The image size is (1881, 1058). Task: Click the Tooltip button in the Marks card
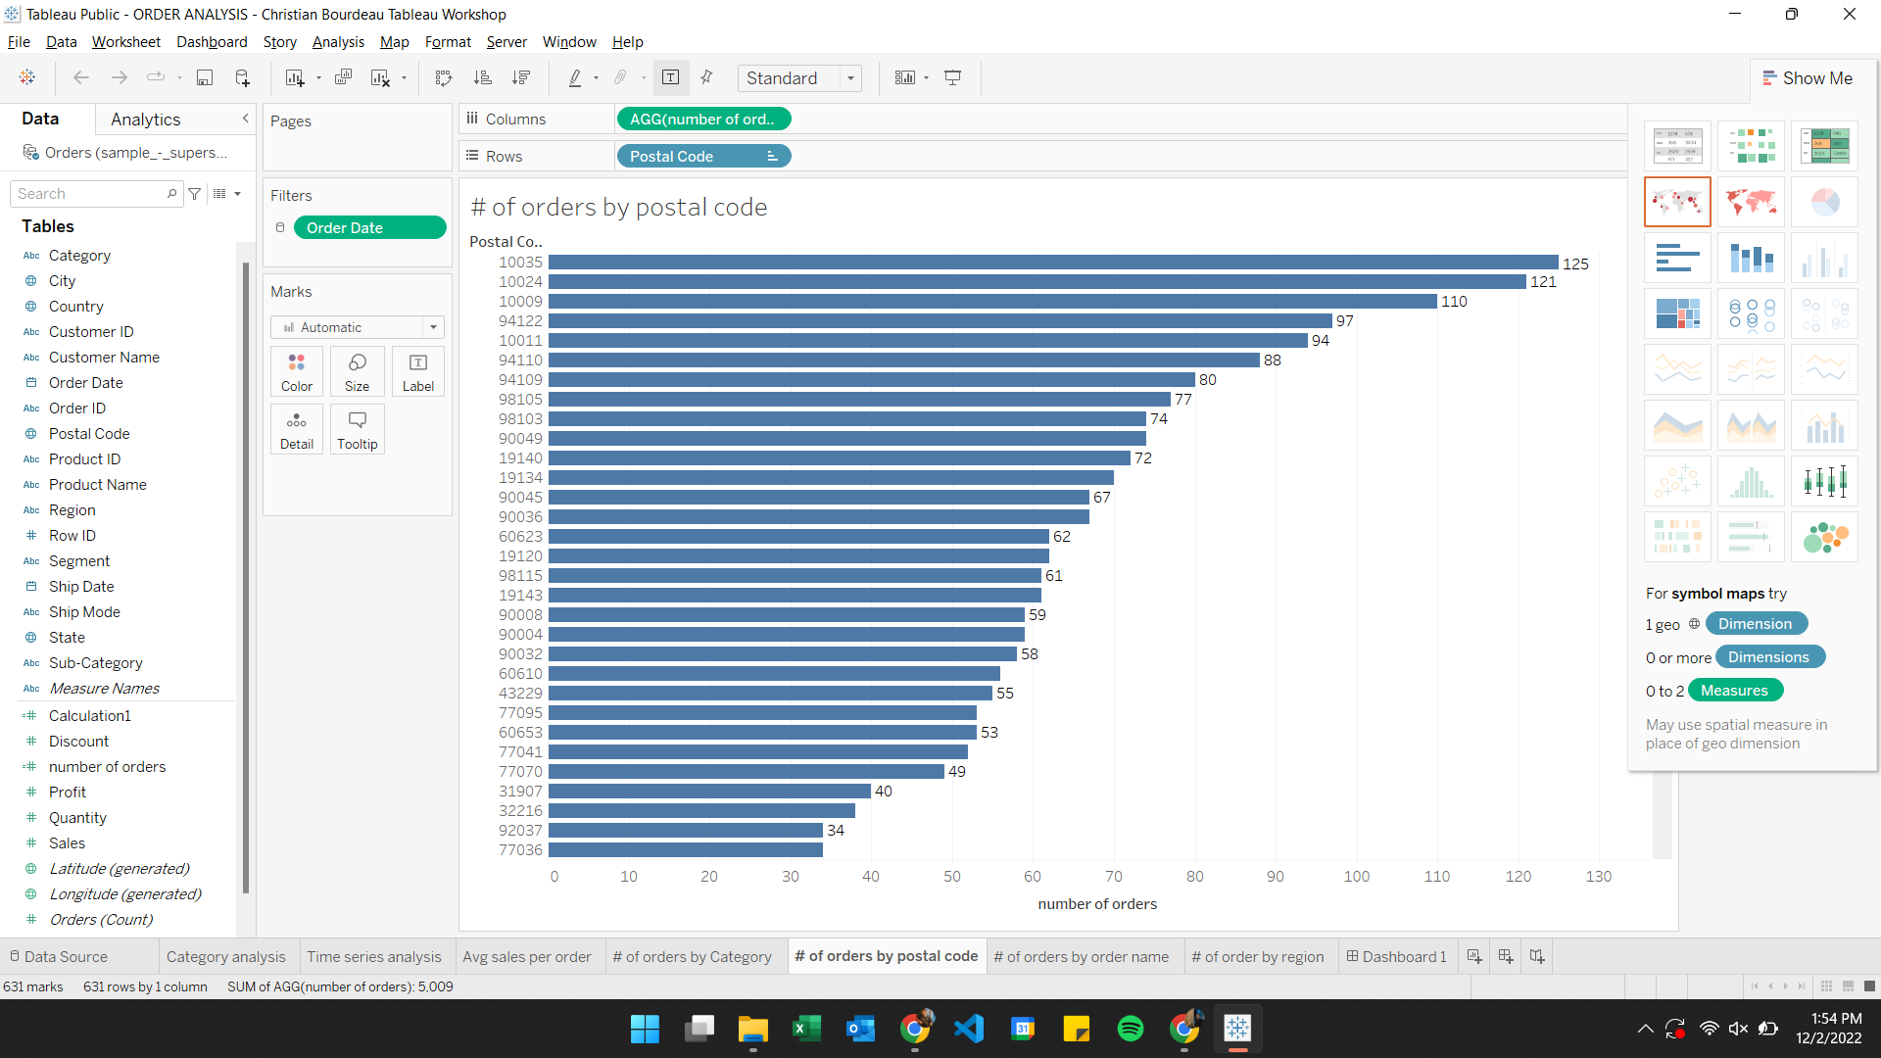357,428
